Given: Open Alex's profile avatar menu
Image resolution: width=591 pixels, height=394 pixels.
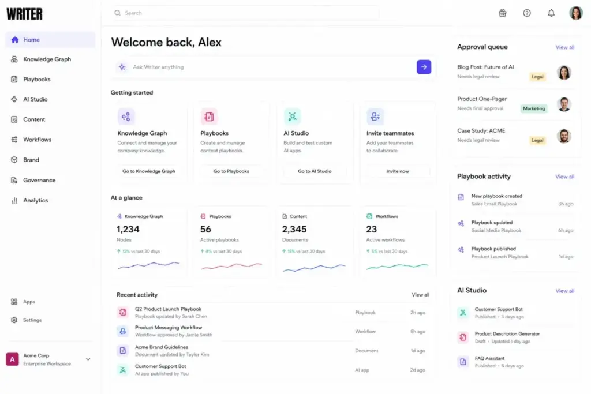Looking at the screenshot, I should (576, 13).
